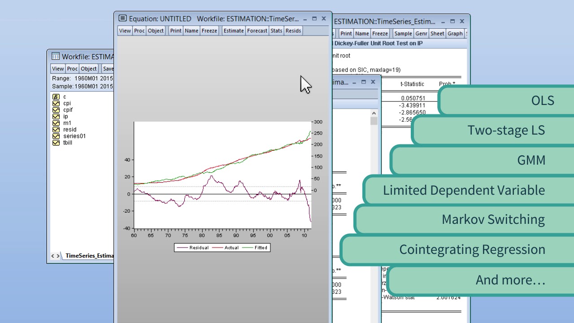
Task: Select the Fitted legend entry
Action: [255, 248]
